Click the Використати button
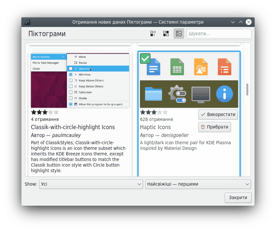This screenshot has width=276, height=231. [x=218, y=115]
